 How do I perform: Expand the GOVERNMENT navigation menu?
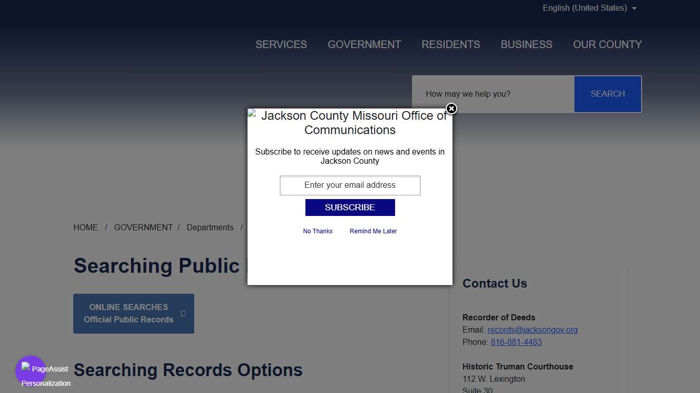364,45
